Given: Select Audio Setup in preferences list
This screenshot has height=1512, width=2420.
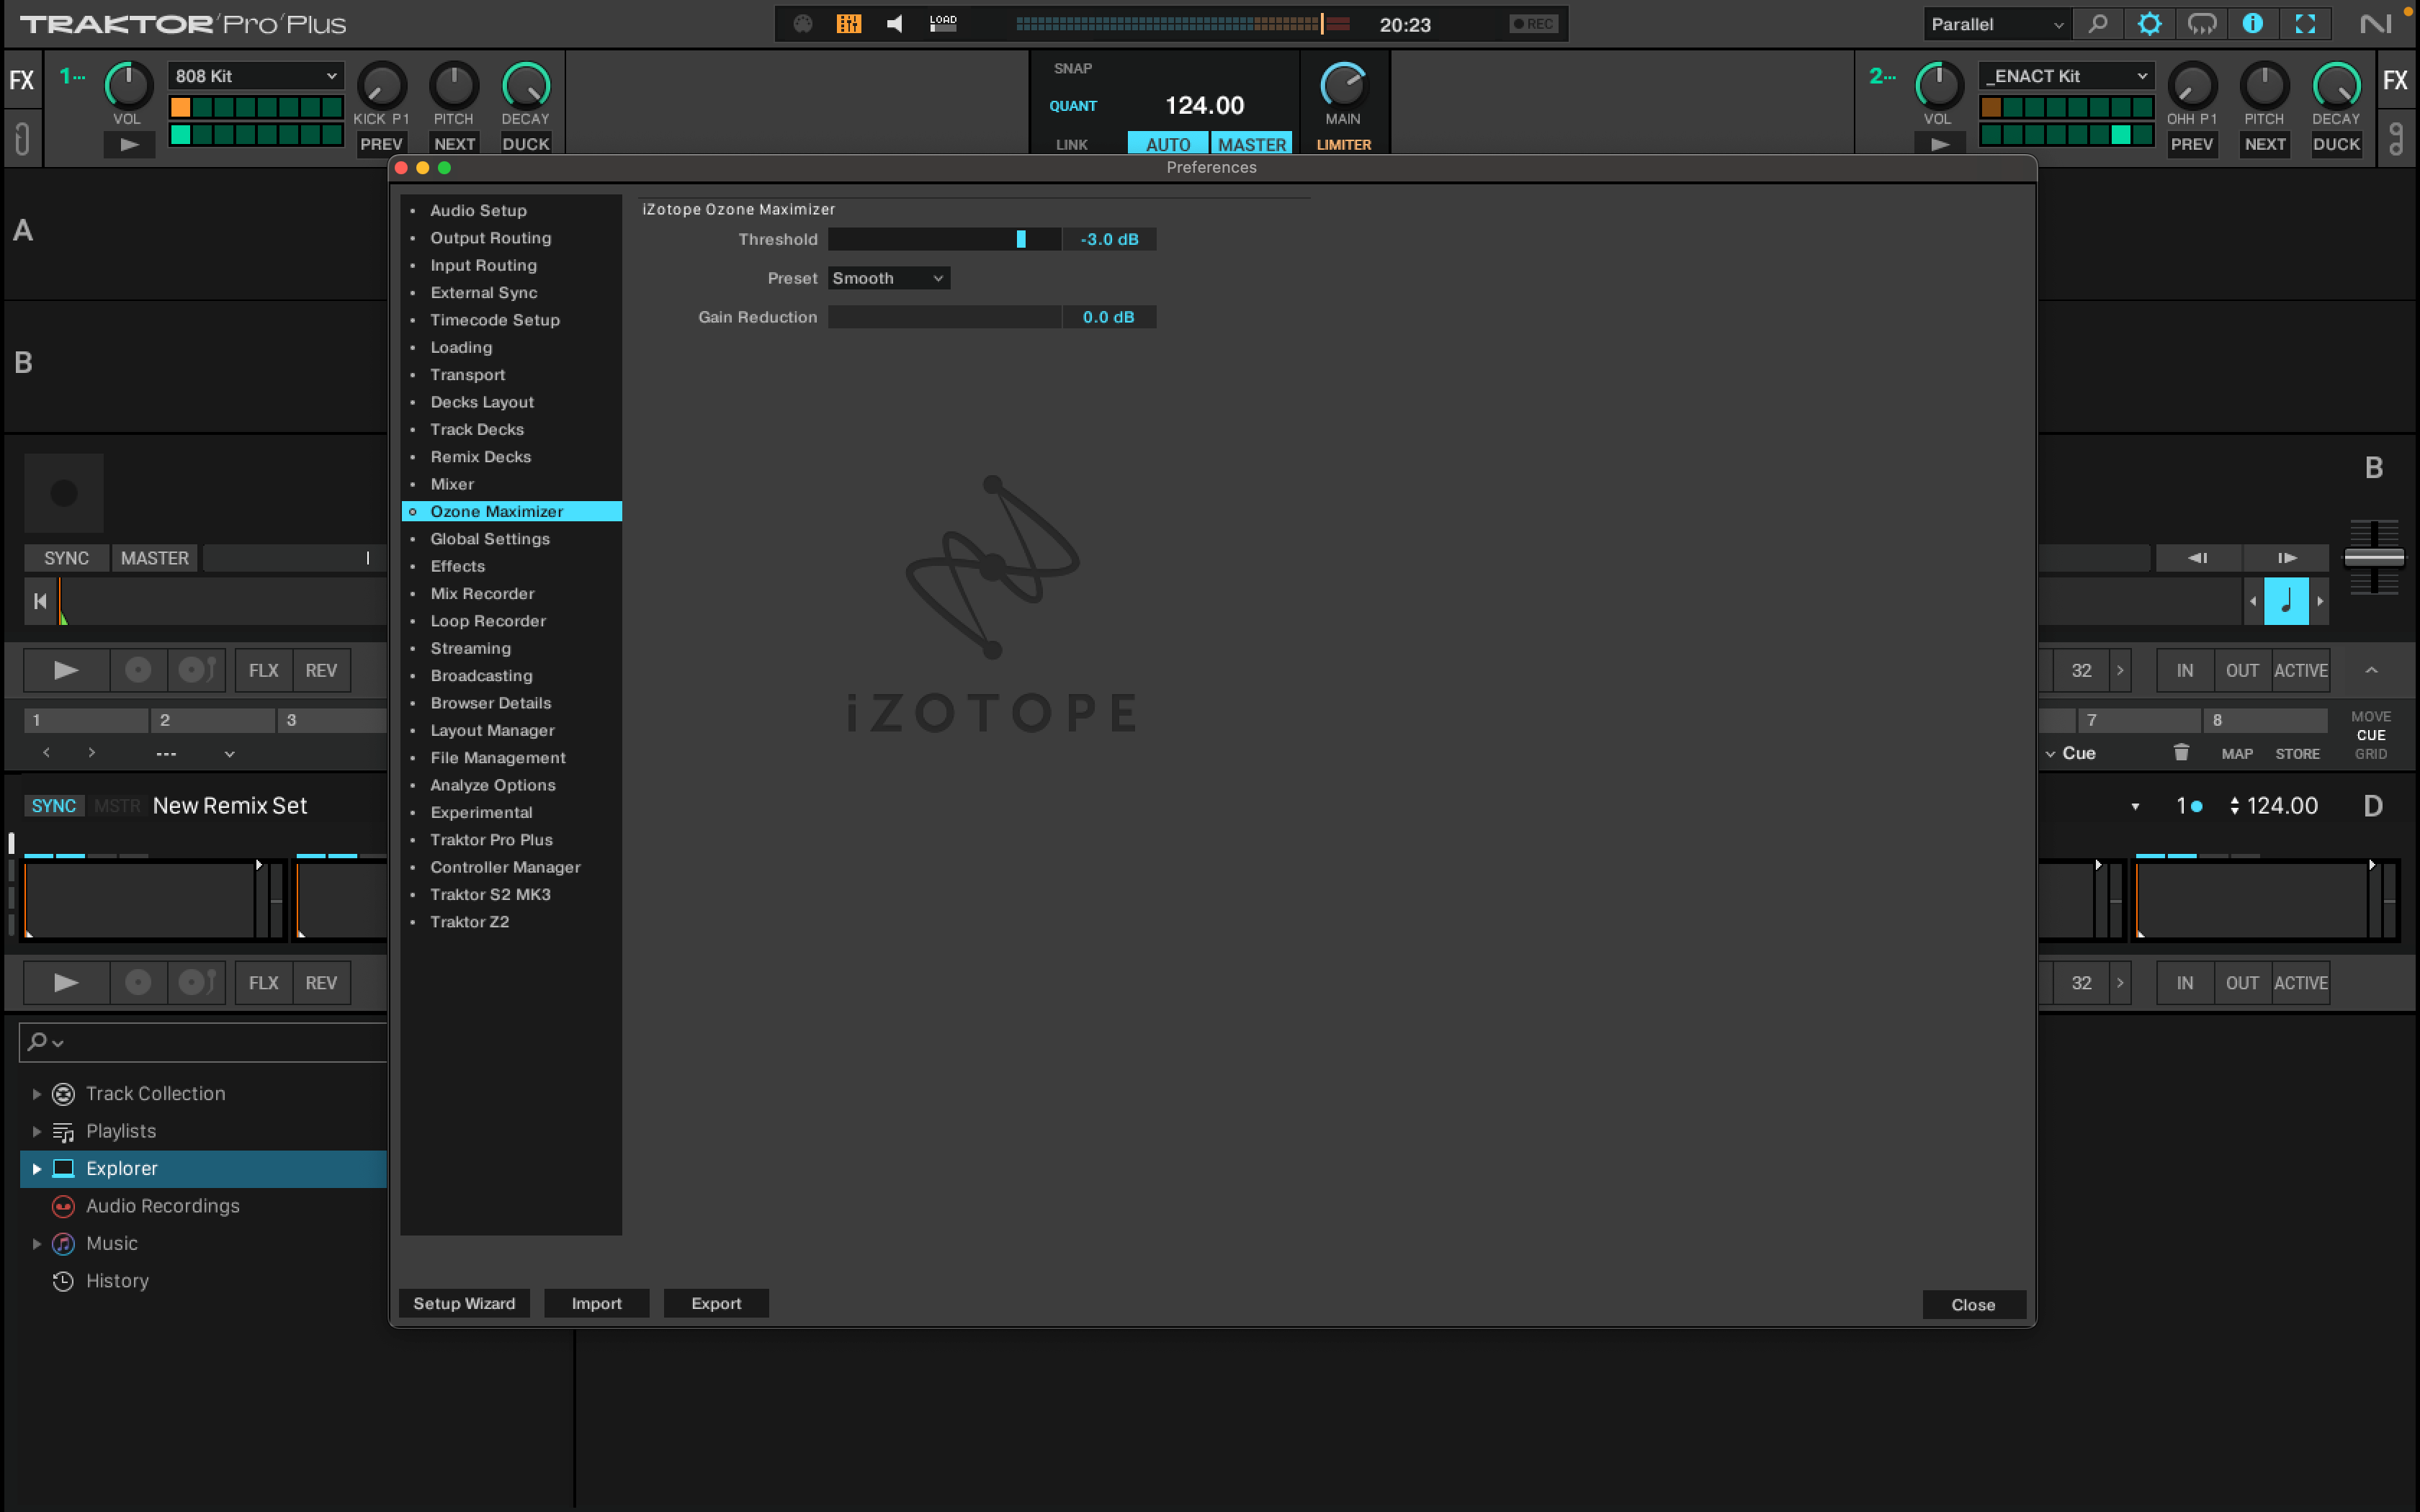Looking at the screenshot, I should [478, 210].
